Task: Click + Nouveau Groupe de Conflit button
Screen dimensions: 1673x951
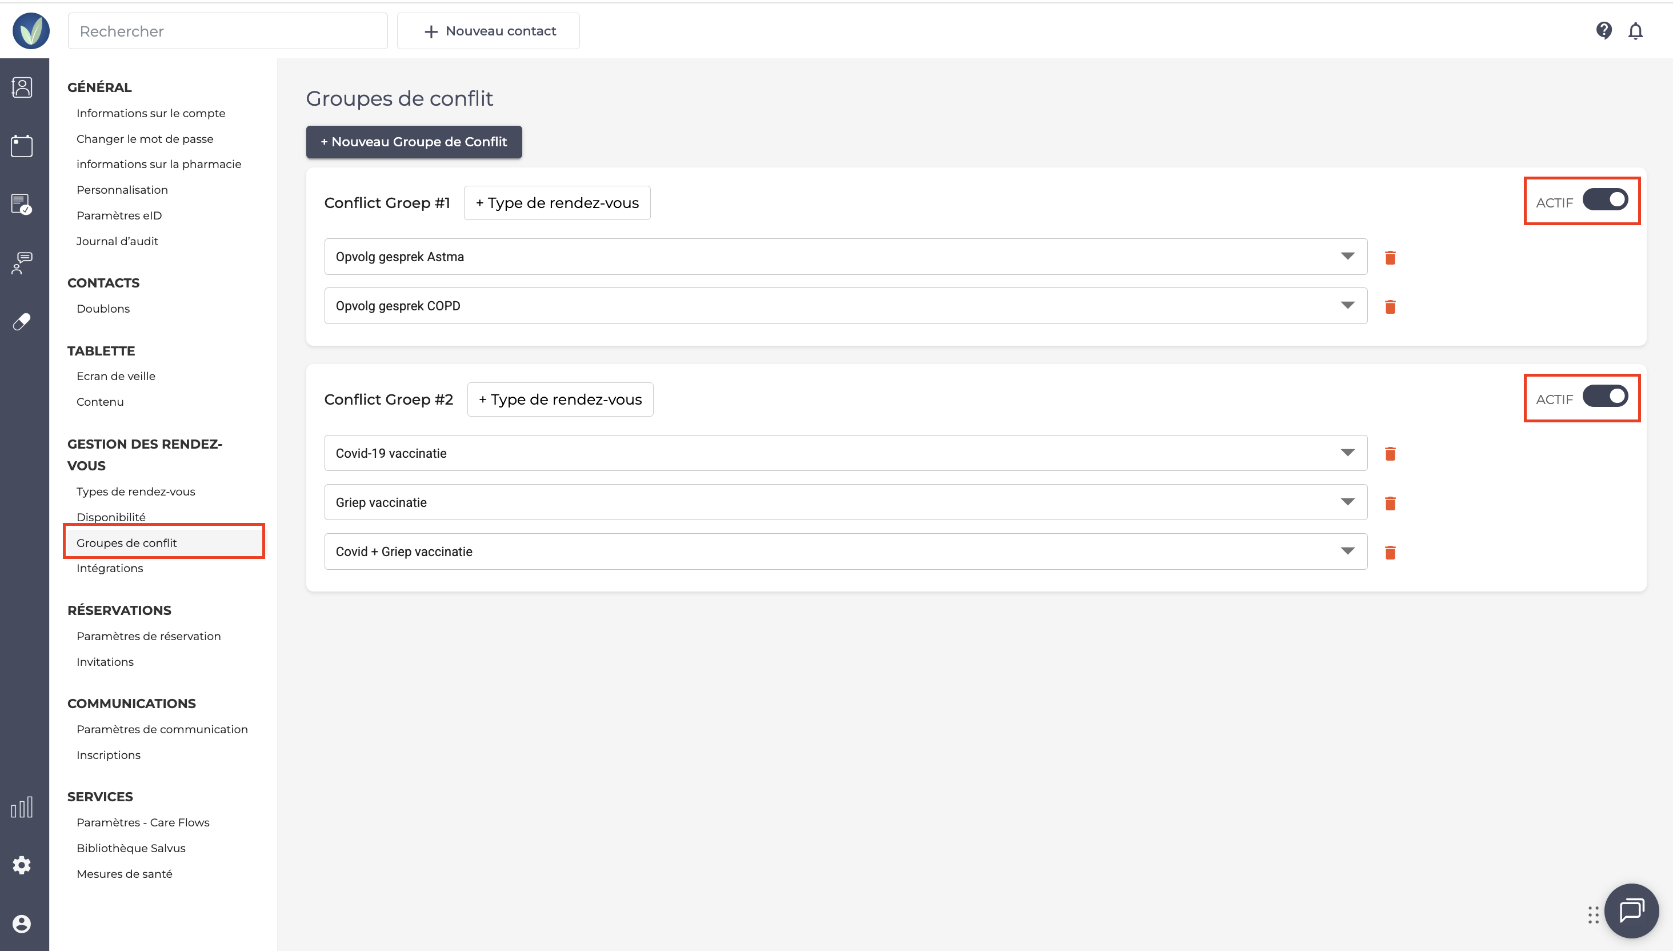Action: pos(413,142)
